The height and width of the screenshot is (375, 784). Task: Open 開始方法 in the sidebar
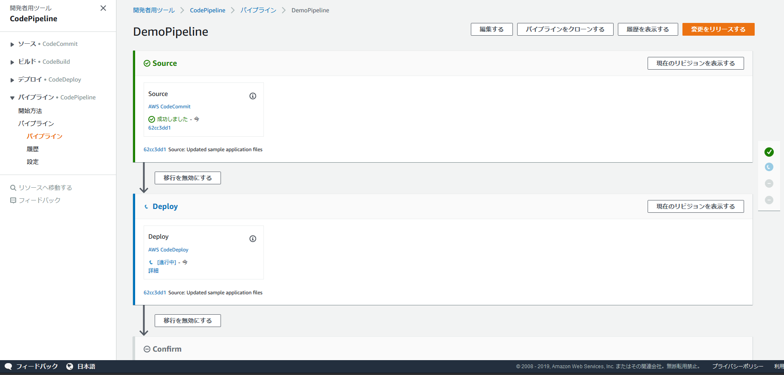point(30,111)
